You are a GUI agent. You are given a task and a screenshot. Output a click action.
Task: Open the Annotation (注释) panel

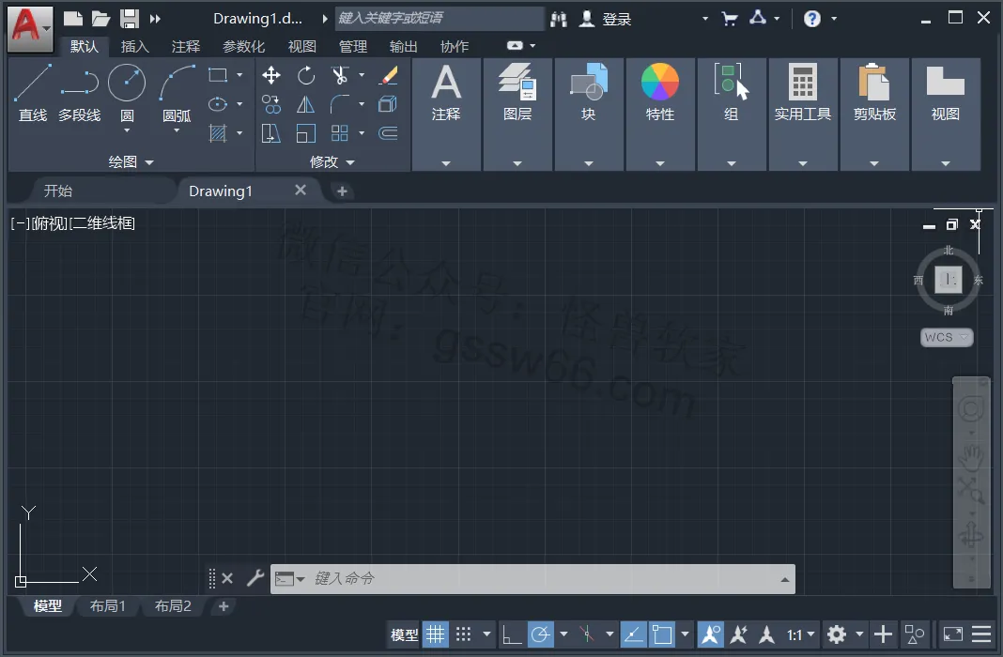pyautogui.click(x=446, y=114)
